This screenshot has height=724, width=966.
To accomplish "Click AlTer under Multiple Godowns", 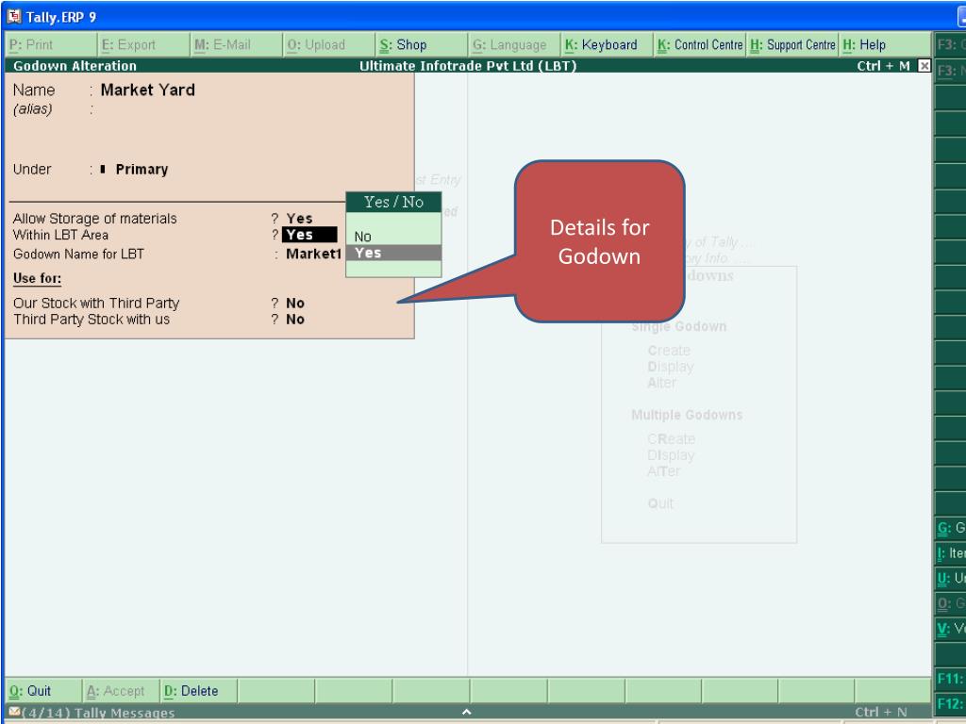I will pyautogui.click(x=663, y=471).
